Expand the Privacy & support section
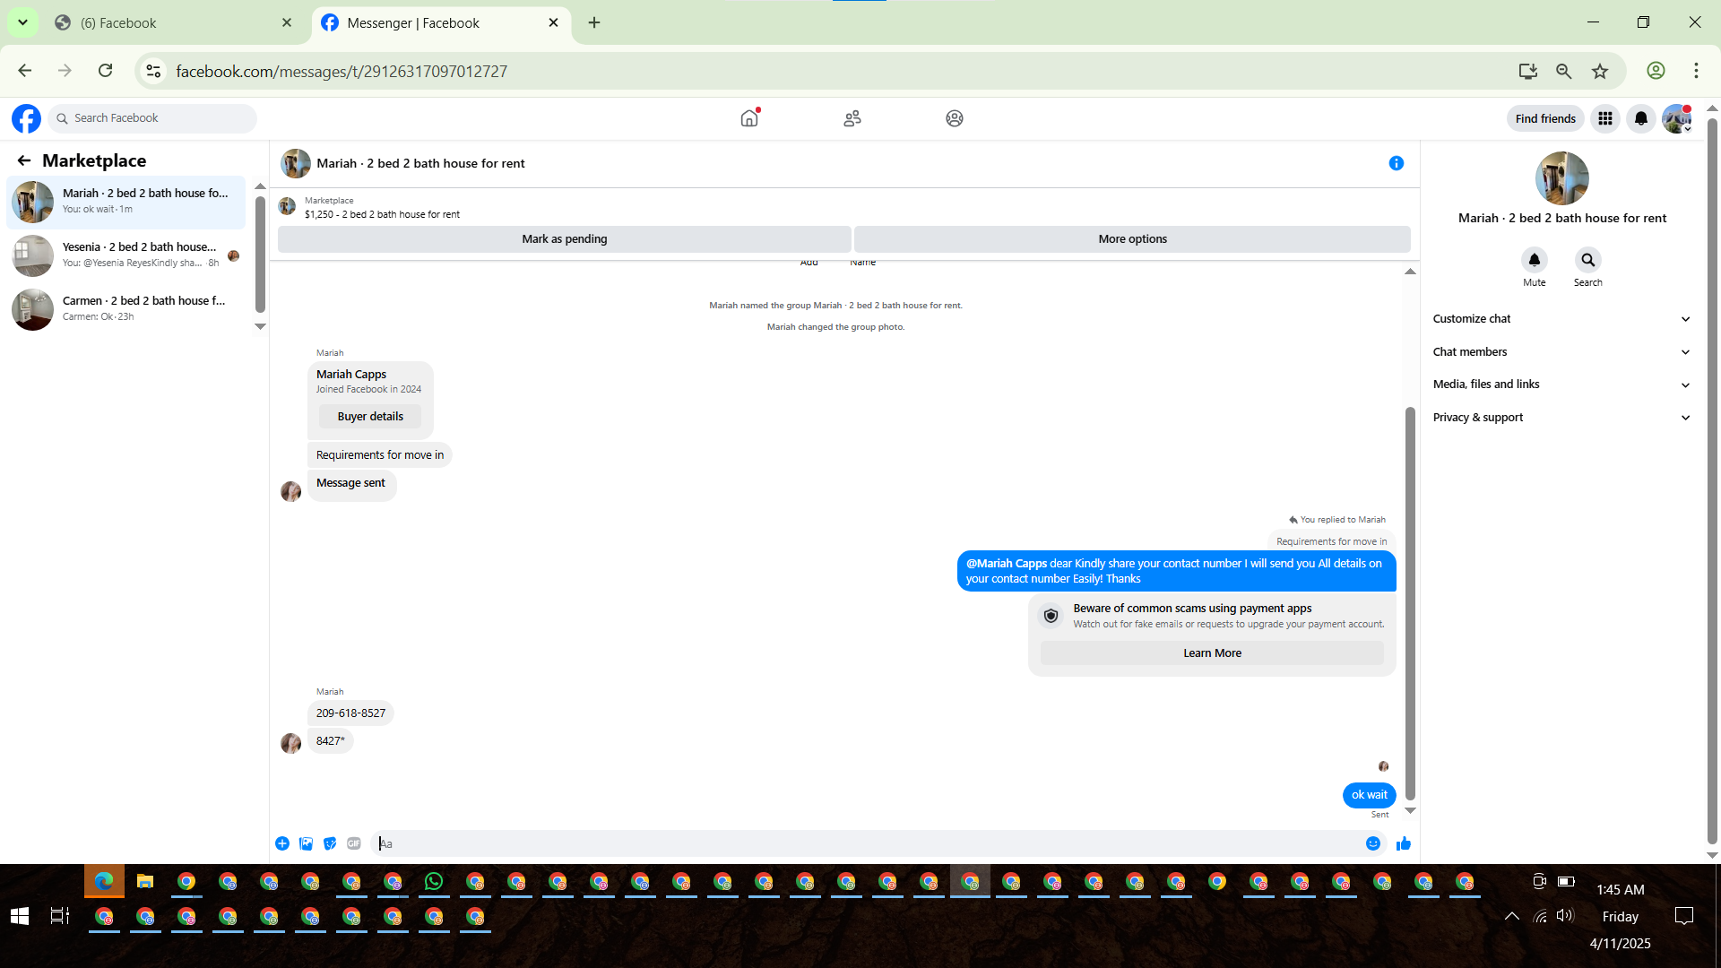This screenshot has height=968, width=1721. point(1561,418)
